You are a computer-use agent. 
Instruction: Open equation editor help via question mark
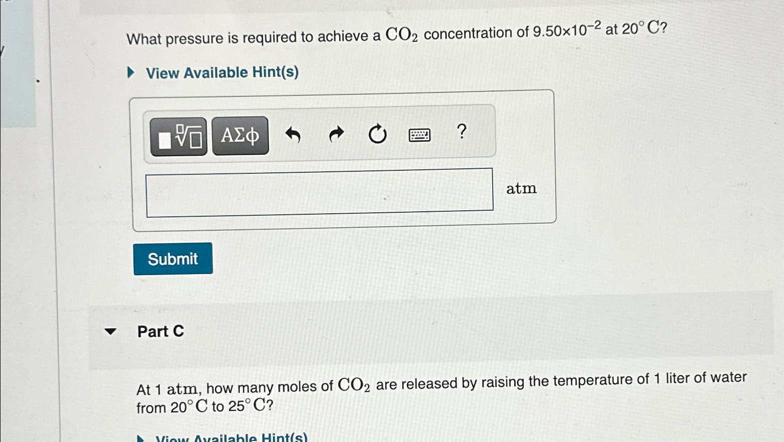pos(461,133)
